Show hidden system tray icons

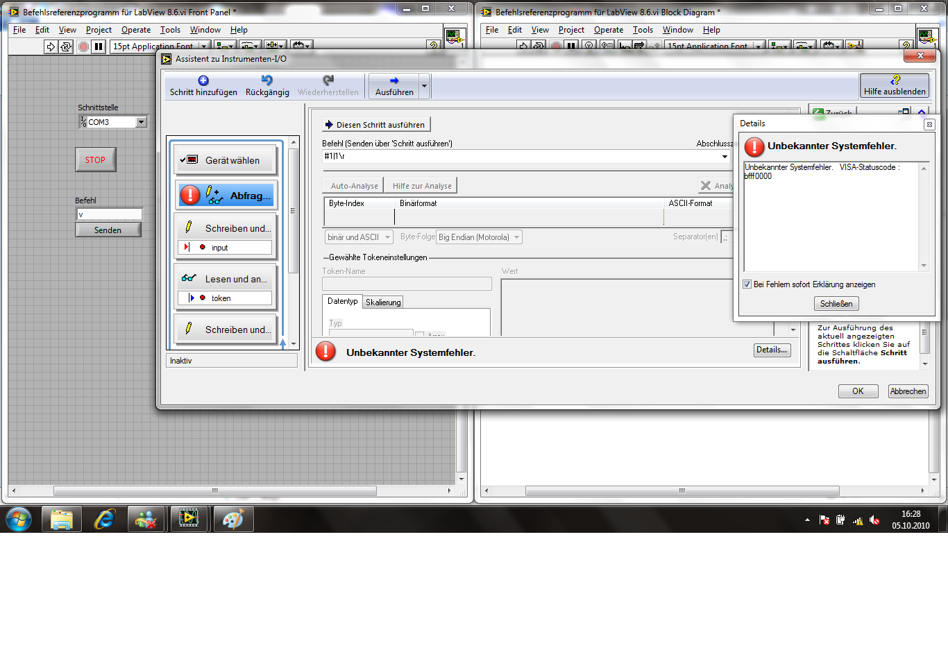point(807,520)
